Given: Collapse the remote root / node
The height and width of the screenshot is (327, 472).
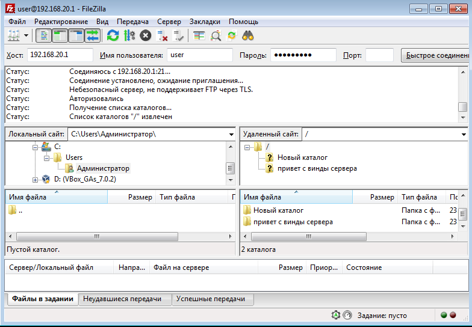Looking at the screenshot, I should 247,148.
